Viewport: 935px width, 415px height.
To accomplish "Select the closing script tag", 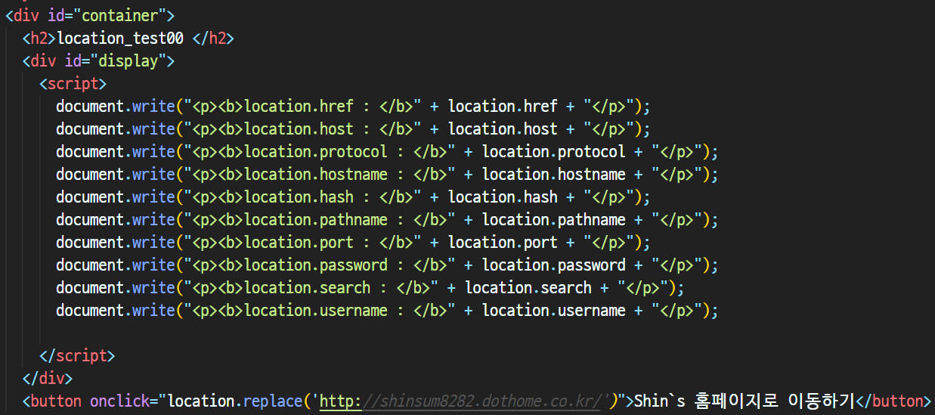I will pos(77,355).
